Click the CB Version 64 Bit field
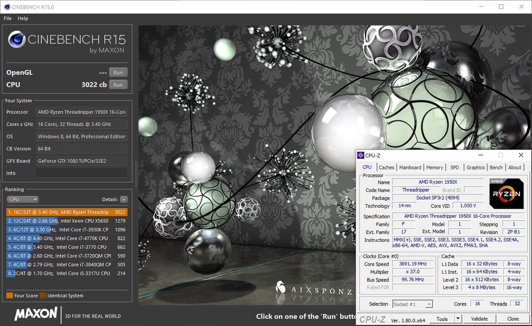 pos(81,149)
